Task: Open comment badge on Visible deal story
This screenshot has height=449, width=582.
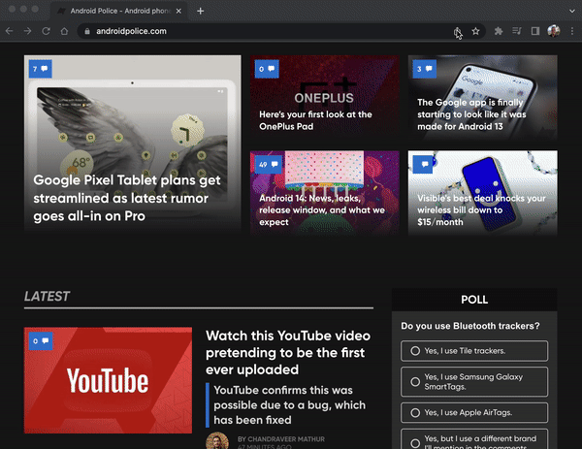Action: 423,164
